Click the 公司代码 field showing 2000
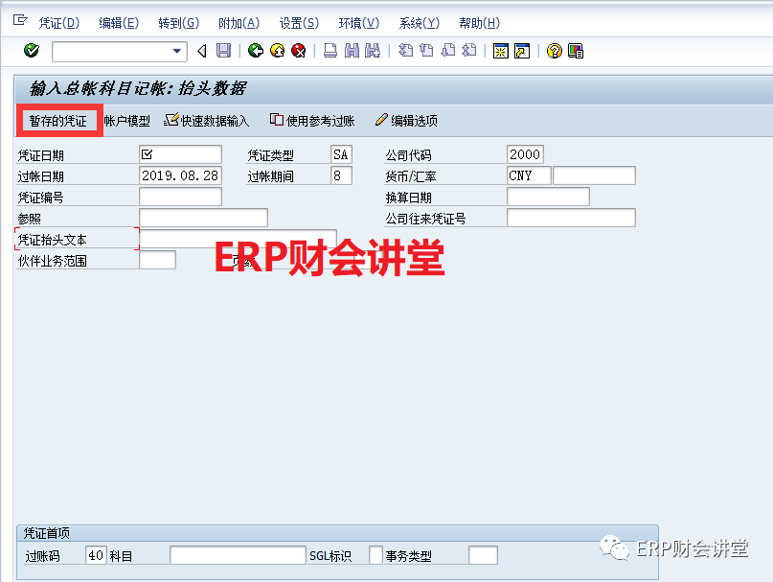 pos(525,154)
